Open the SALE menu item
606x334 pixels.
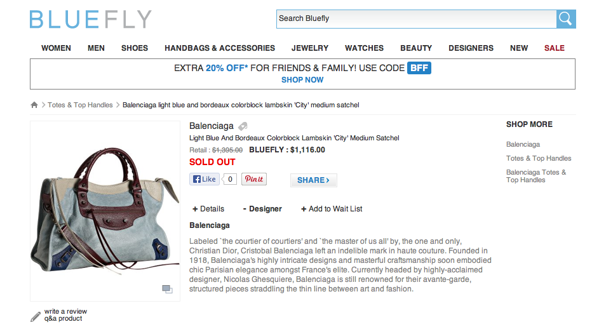tap(554, 48)
